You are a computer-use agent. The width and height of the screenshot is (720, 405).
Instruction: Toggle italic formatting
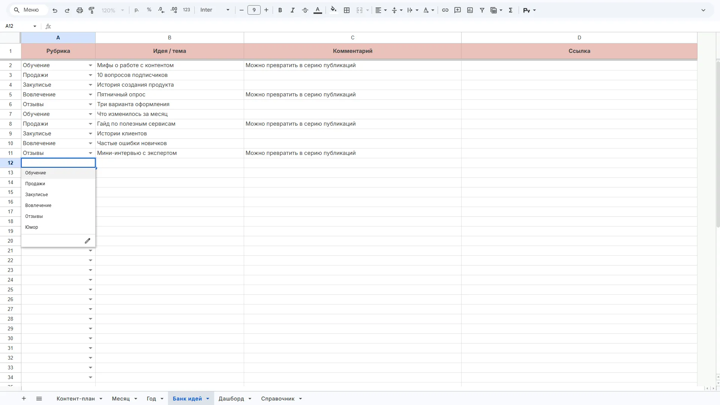292,10
